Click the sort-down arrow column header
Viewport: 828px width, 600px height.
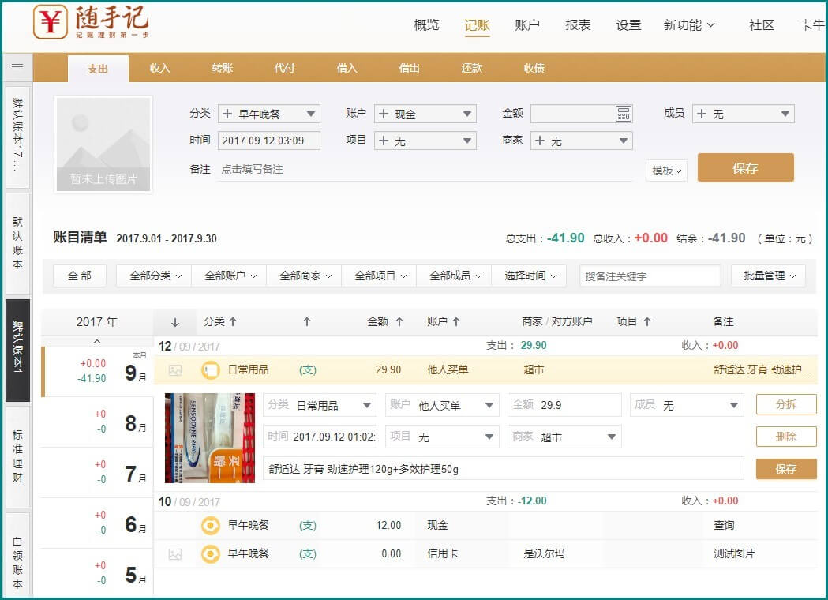point(175,322)
